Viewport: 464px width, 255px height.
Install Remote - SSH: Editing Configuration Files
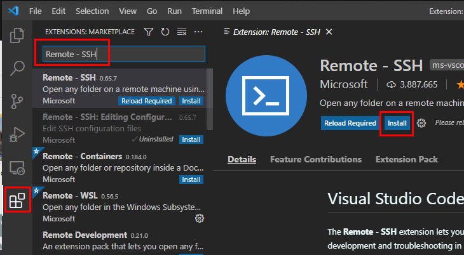pos(191,140)
